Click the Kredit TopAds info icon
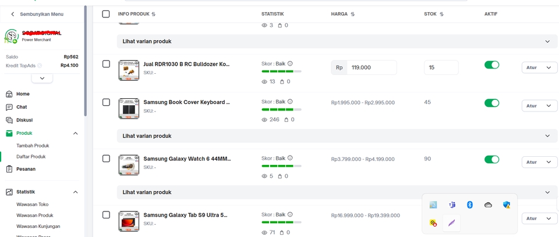 point(40,66)
